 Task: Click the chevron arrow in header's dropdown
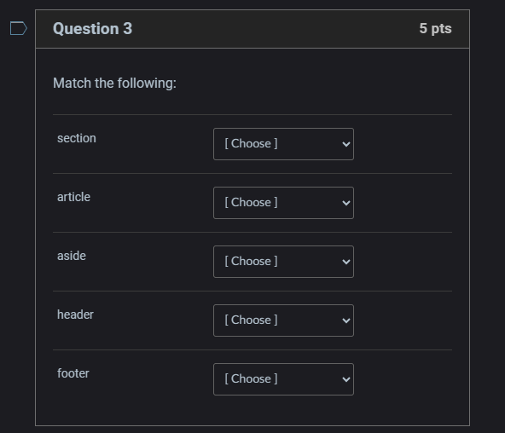click(346, 320)
